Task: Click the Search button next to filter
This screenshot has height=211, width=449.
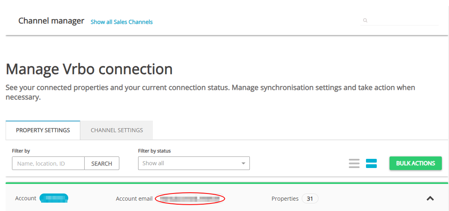Action: pos(102,163)
